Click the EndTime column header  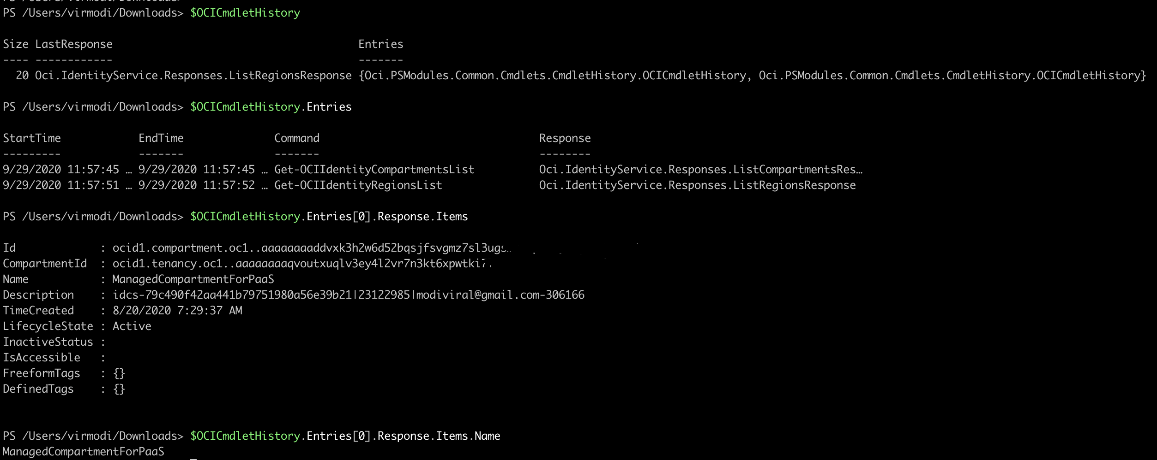[x=161, y=138]
